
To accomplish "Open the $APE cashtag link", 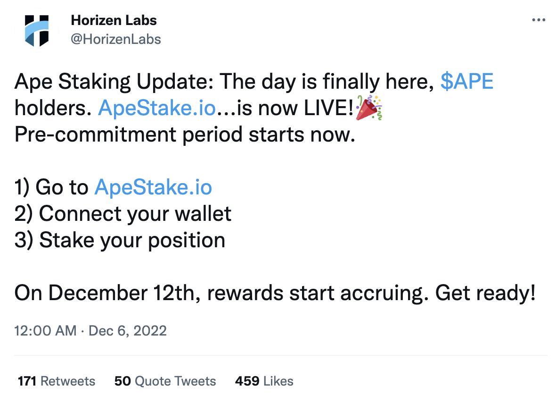I will (x=466, y=81).
